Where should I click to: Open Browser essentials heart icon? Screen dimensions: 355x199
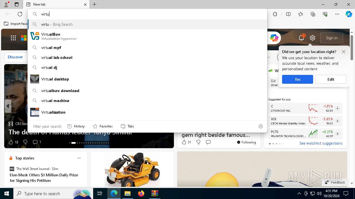(325, 14)
